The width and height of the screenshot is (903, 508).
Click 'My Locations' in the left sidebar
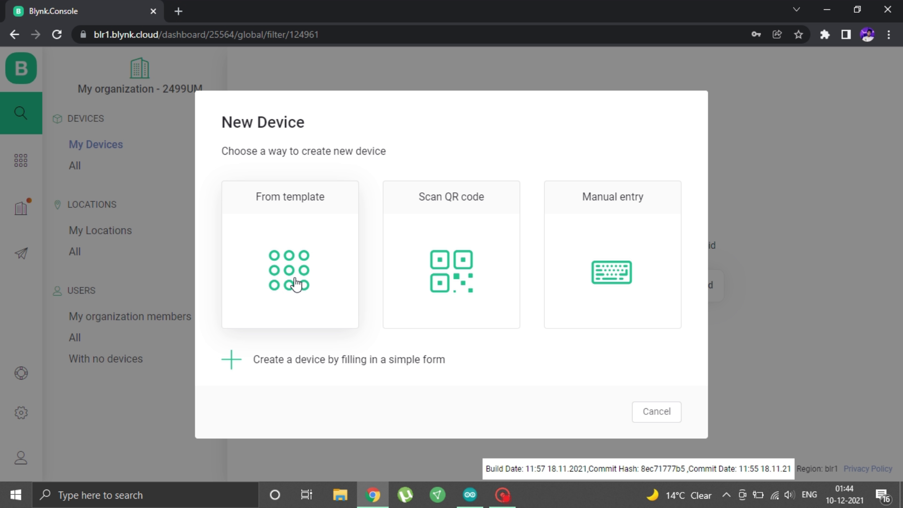click(101, 230)
